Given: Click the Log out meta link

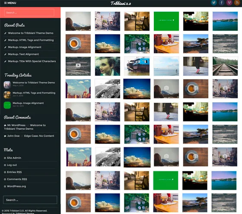Looking at the screenshot, I should [12, 165].
